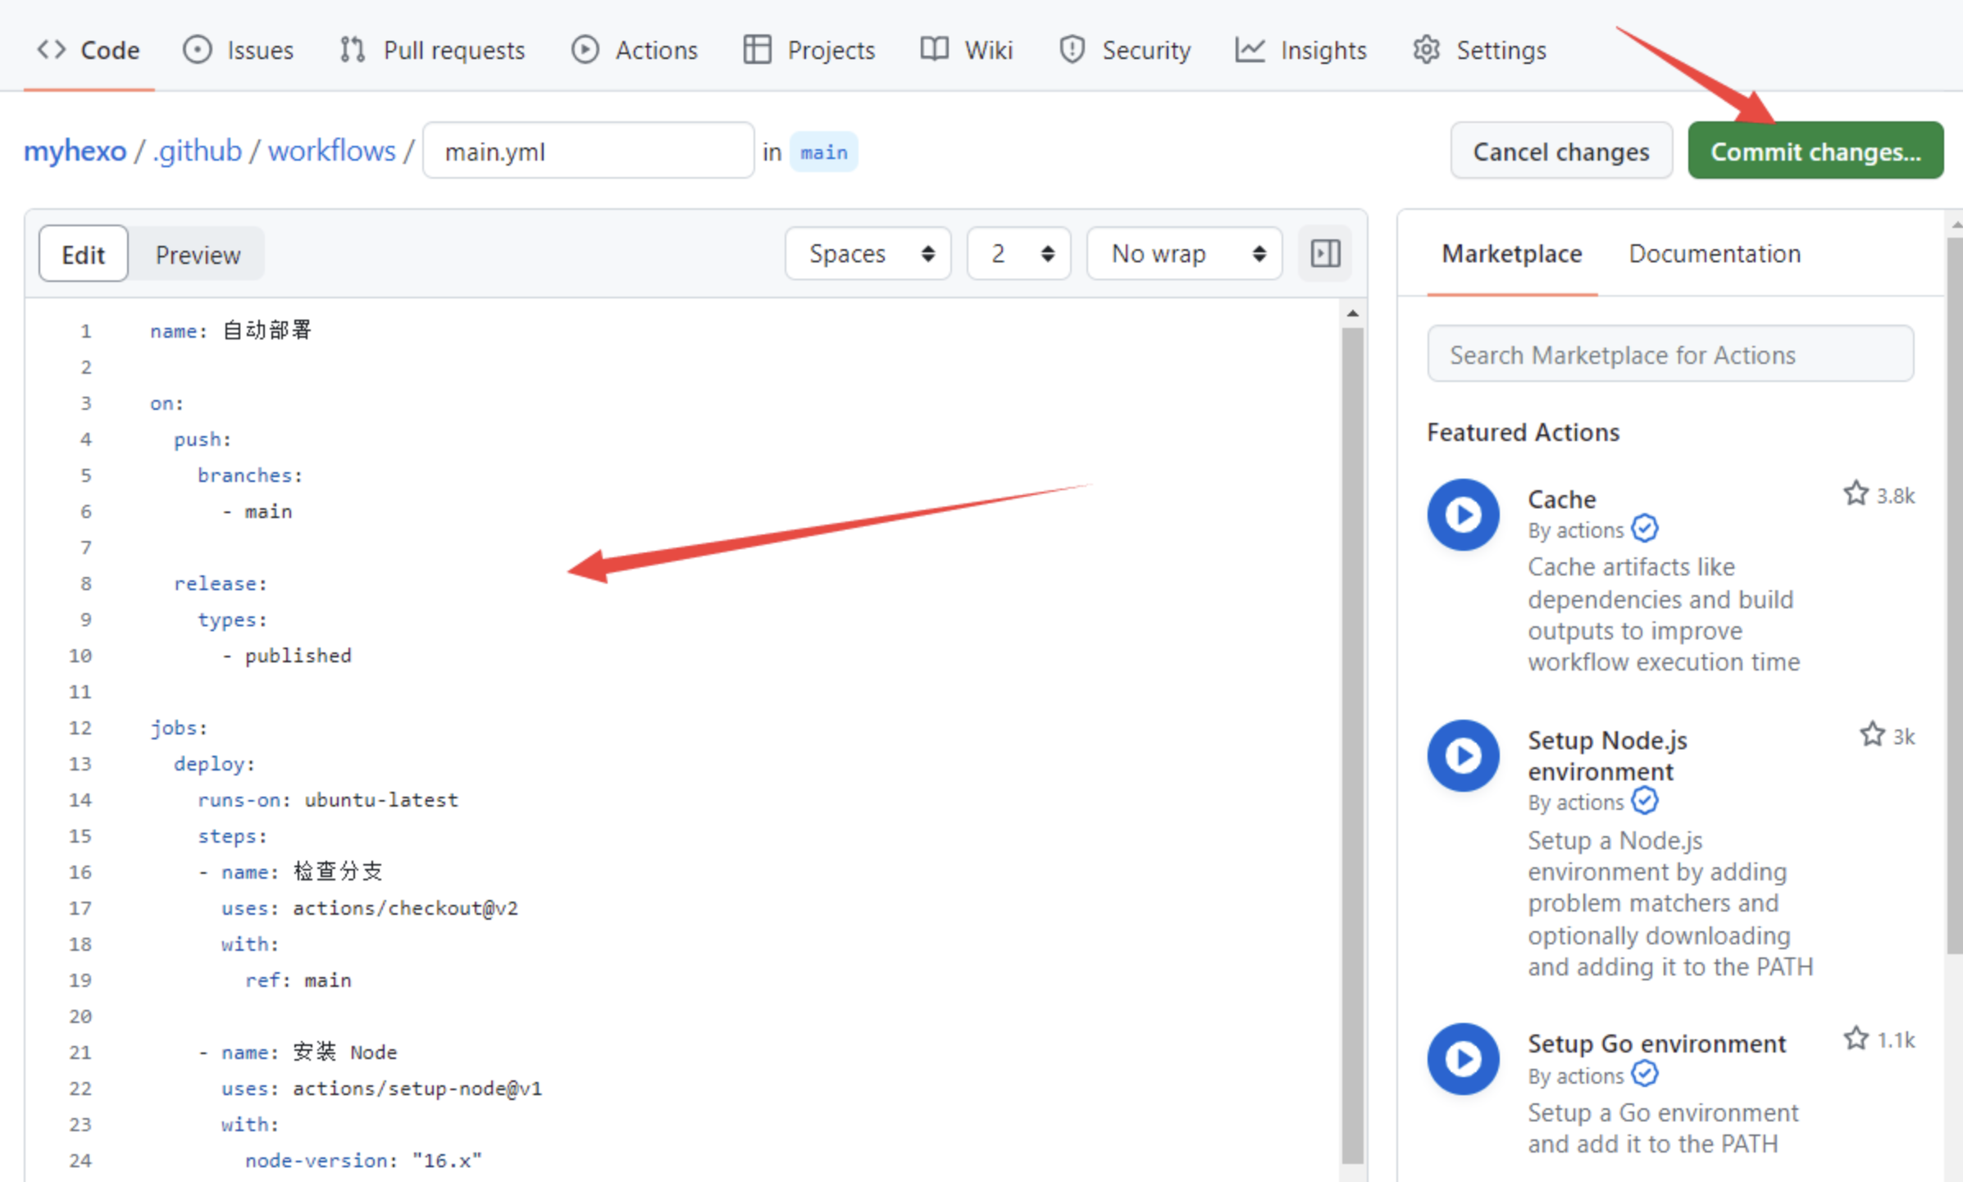Screen dimensions: 1963x1182
Task: Expand the No wrap dropdown
Action: (x=1185, y=253)
